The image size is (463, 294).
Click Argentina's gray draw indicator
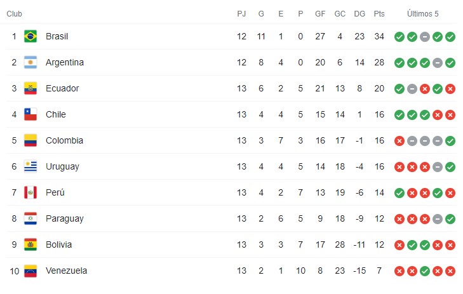click(x=438, y=63)
